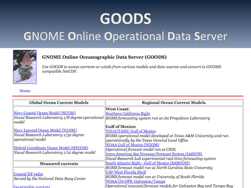Open TGLO/TAMU Gulf of Mexico link
251x188 pixels.
[131, 131]
